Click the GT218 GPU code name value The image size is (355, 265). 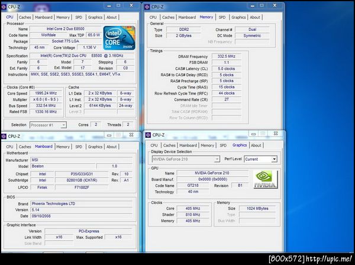click(x=193, y=185)
